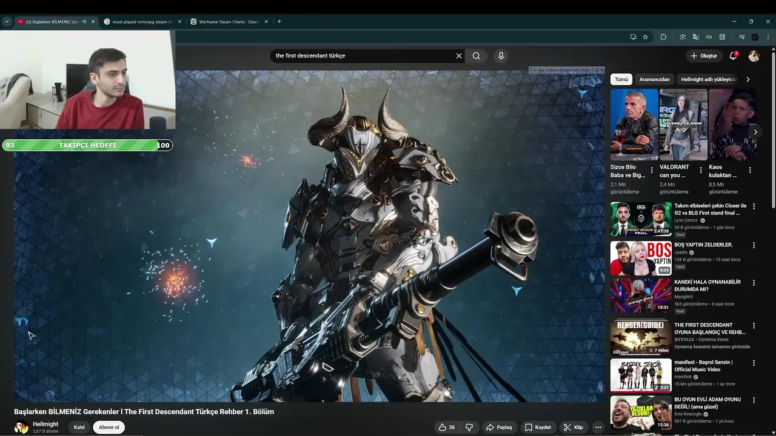The height and width of the screenshot is (436, 776).
Task: Create a clip with Klip button
Action: [x=573, y=428]
